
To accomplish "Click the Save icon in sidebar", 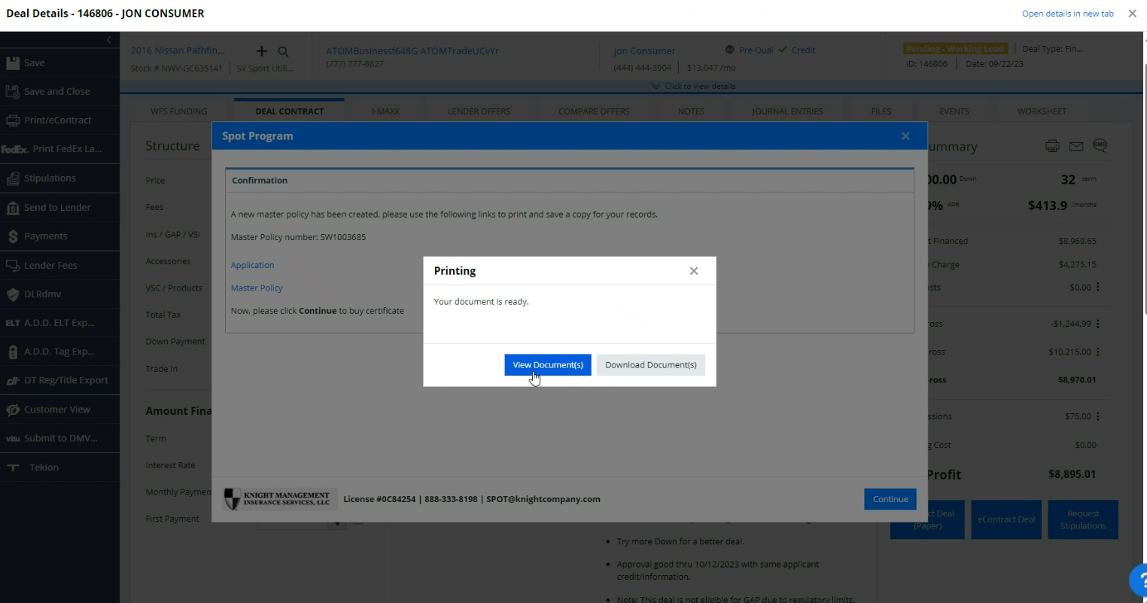I will tap(13, 63).
